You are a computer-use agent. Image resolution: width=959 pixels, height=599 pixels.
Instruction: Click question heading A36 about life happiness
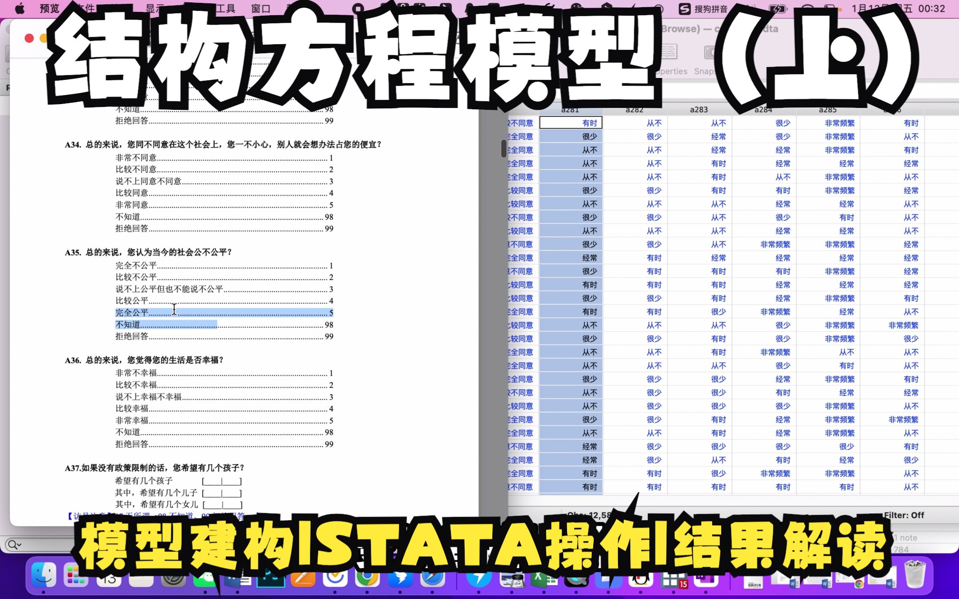coord(145,360)
